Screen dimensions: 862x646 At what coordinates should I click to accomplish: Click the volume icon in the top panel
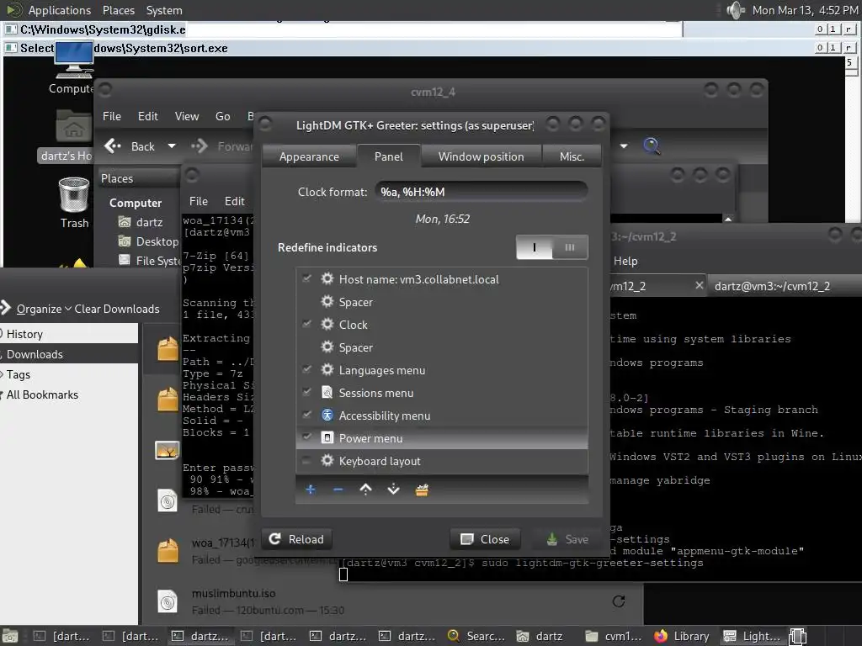(x=735, y=10)
